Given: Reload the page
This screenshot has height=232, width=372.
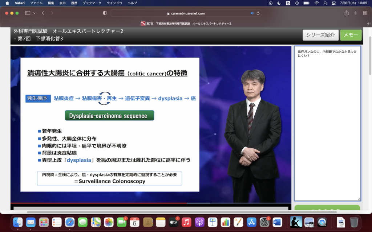Looking at the screenshot, I should pyautogui.click(x=258, y=13).
